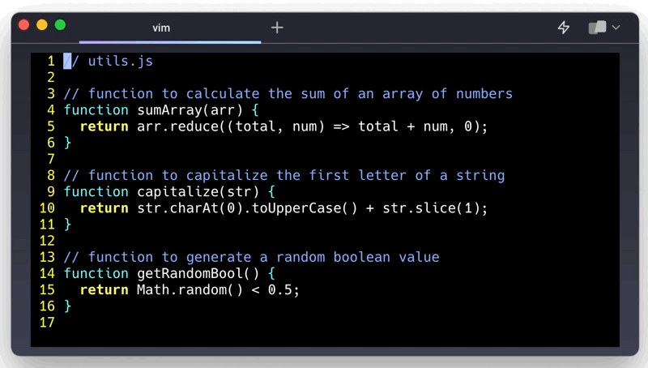This screenshot has width=648, height=368.
Task: Open the new tab plus button
Action: (x=277, y=28)
